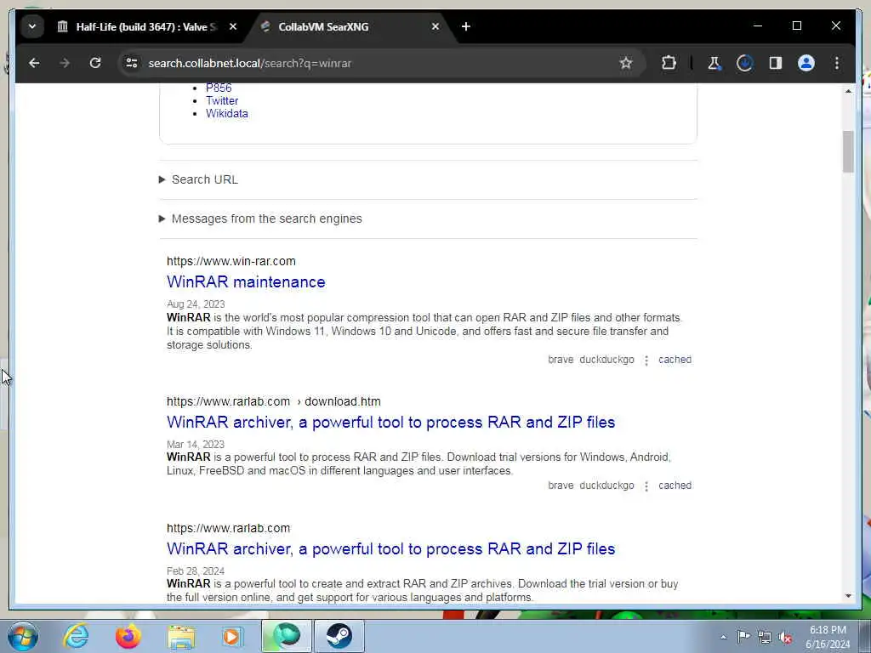Open the Twitter link

(x=222, y=100)
